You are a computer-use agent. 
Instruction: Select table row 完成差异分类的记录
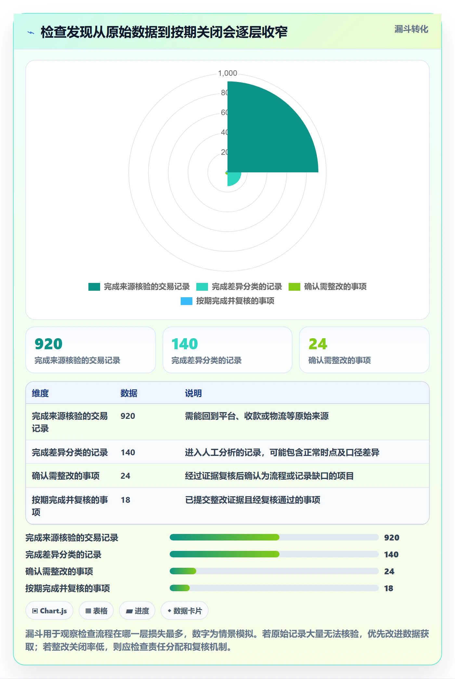[227, 452]
